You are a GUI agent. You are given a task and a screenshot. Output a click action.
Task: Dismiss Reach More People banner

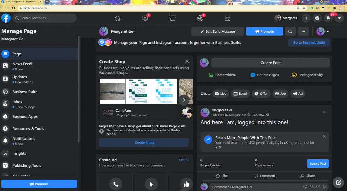tap(324, 136)
